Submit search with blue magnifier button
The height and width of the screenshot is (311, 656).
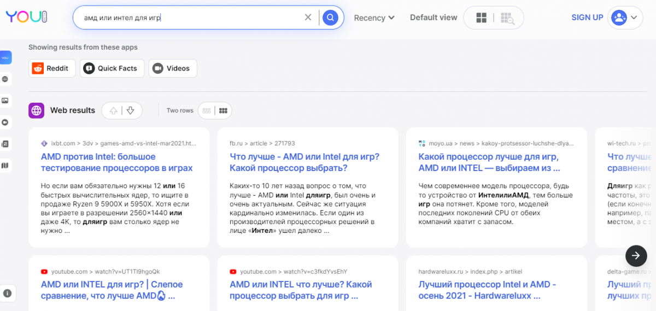[330, 17]
